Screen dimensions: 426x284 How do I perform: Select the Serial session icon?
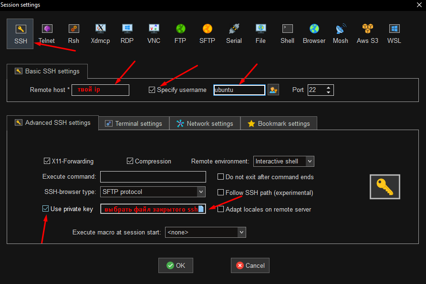pyautogui.click(x=234, y=34)
